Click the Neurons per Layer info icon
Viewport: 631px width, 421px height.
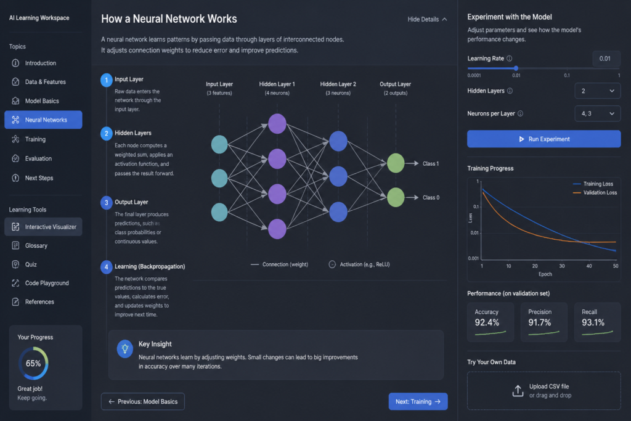(520, 113)
